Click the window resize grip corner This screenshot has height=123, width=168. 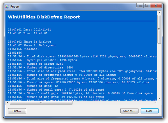[160, 115]
